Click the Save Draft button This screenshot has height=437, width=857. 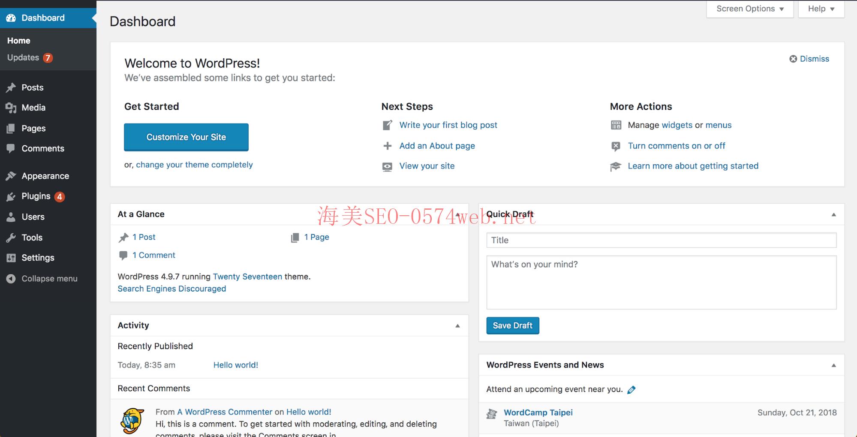(x=512, y=325)
